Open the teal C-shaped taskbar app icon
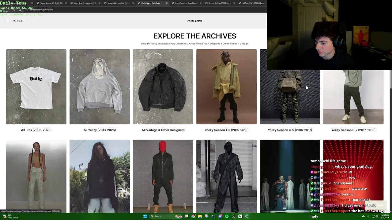The width and height of the screenshot is (392, 220). pos(247,216)
